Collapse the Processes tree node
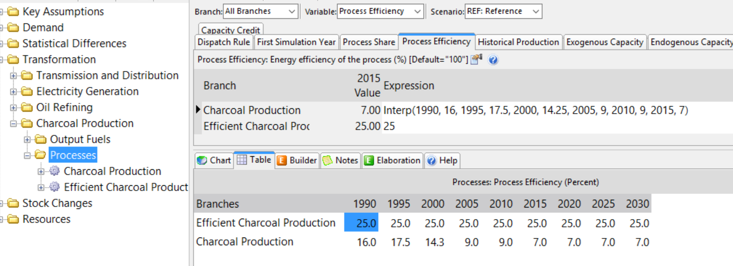The image size is (733, 266). click(x=27, y=156)
